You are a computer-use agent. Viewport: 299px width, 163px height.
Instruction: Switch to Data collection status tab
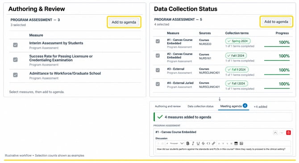[200, 106]
